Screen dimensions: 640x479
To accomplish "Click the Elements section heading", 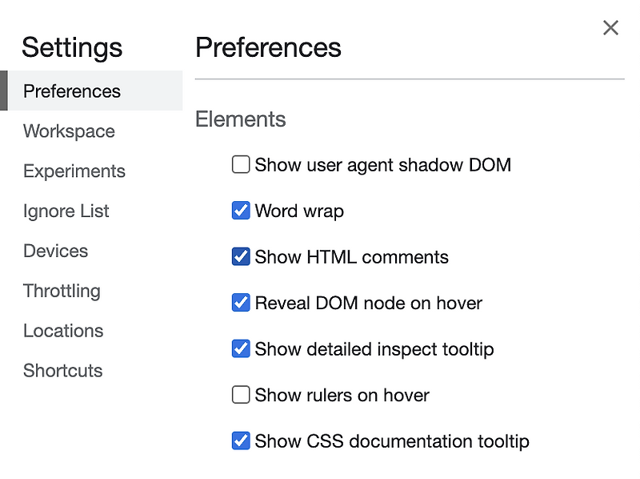I will coord(240,119).
